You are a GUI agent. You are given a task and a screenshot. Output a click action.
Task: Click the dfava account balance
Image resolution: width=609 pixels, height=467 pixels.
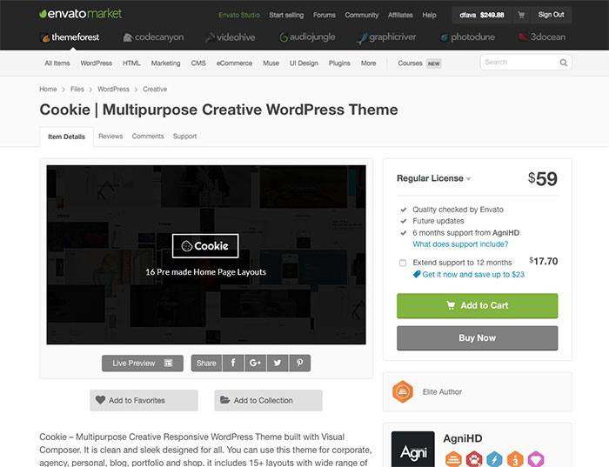tap(482, 15)
